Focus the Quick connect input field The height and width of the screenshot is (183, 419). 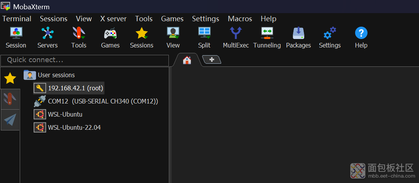tap(85, 61)
